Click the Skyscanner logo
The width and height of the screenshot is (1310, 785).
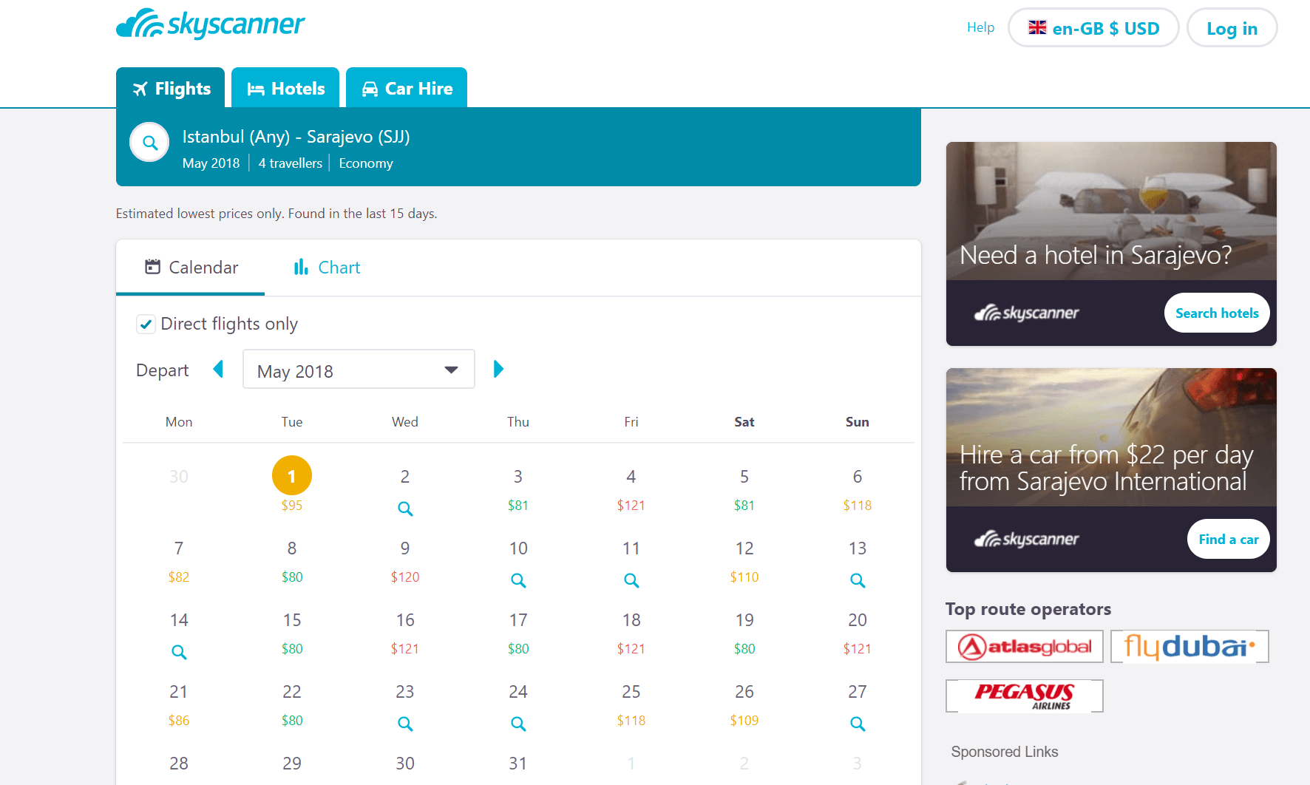(210, 24)
